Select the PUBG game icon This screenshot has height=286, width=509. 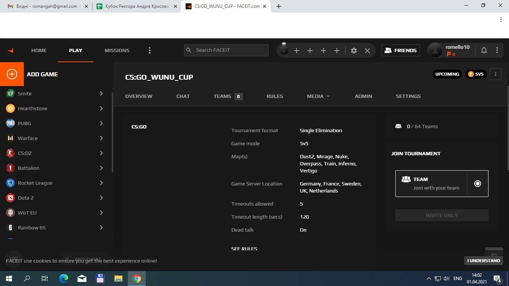pos(10,123)
